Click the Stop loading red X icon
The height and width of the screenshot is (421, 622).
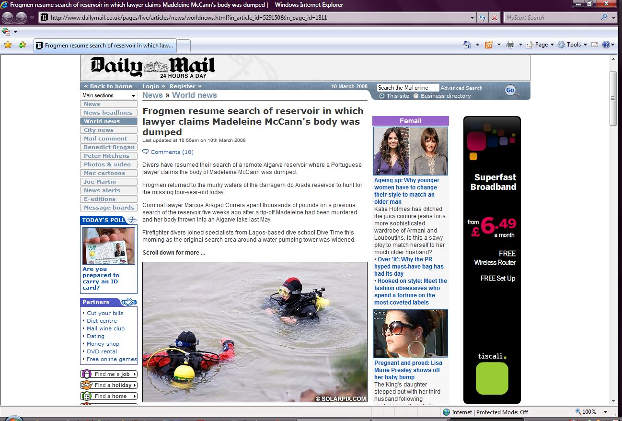click(x=495, y=18)
